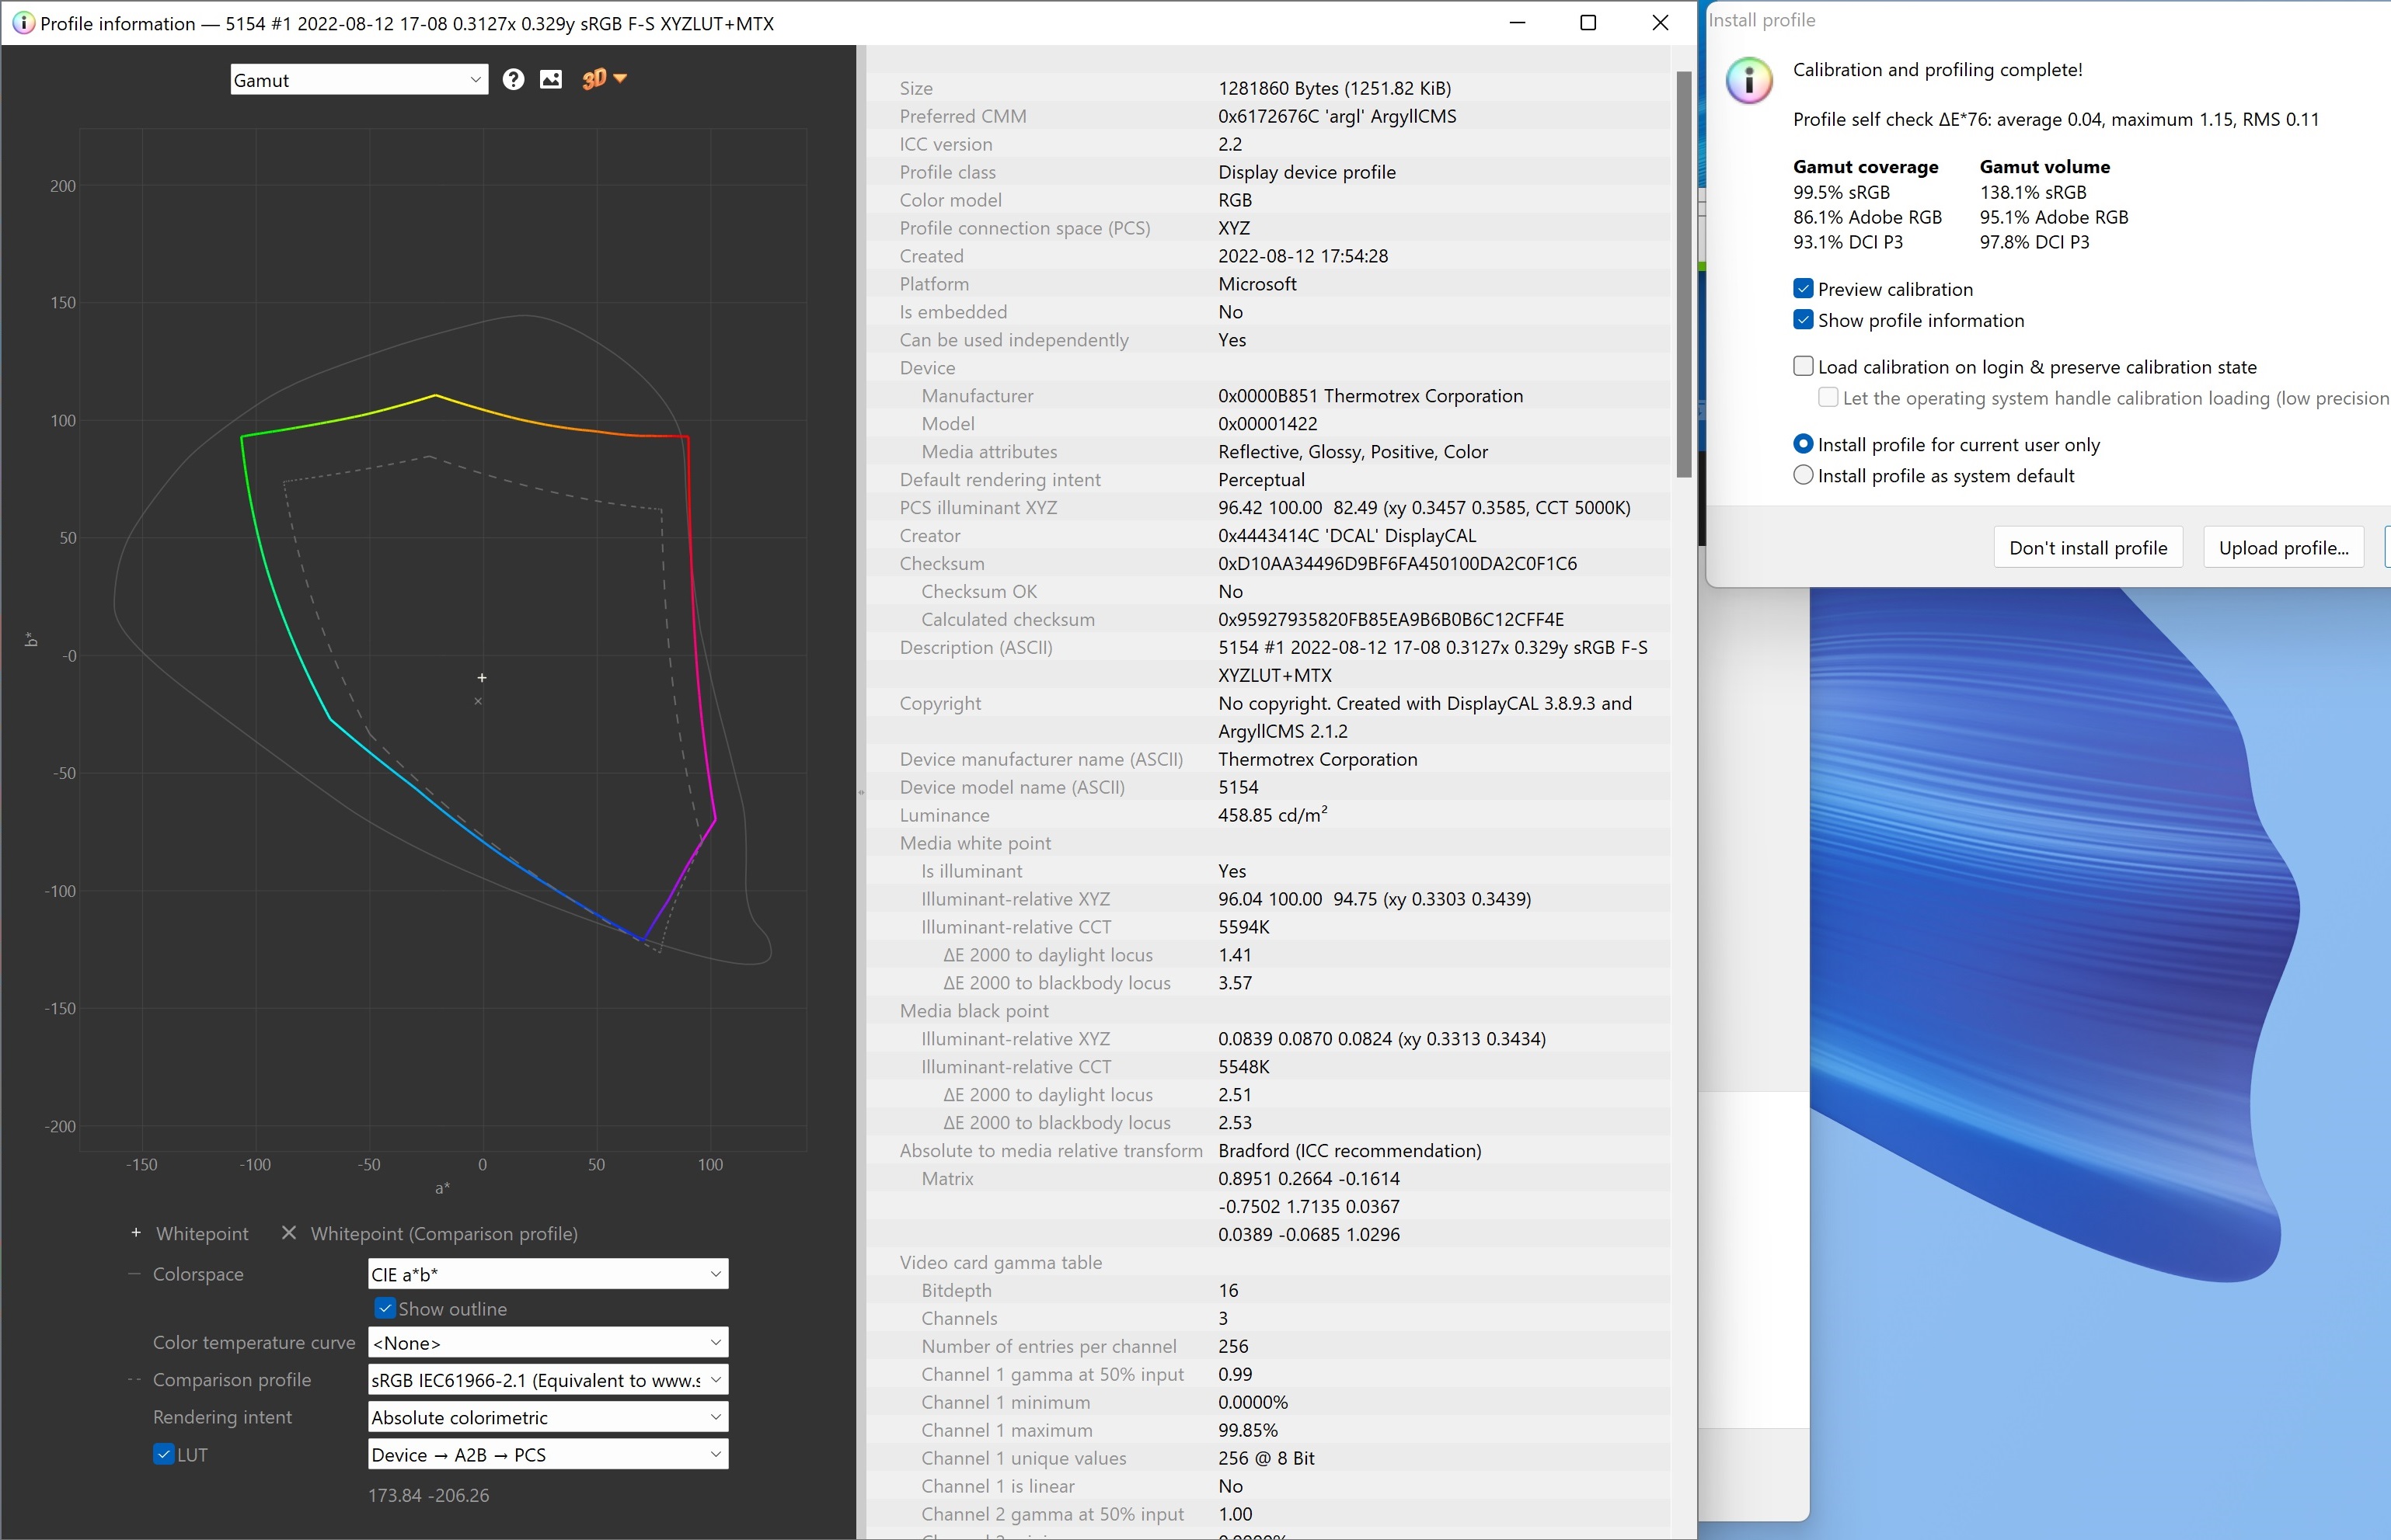Screen dimensions: 2391x1540
Task: Click the save-as-image picture icon
Action: 551,80
